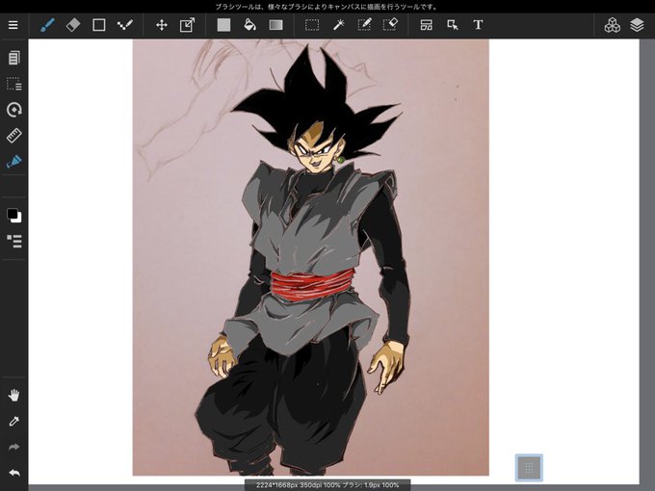
Task: Open the Layers panel
Action: pyautogui.click(x=637, y=25)
